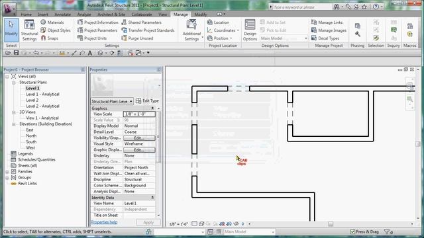
Task: Click Save in quick access toolbar
Action: tap(16, 53)
